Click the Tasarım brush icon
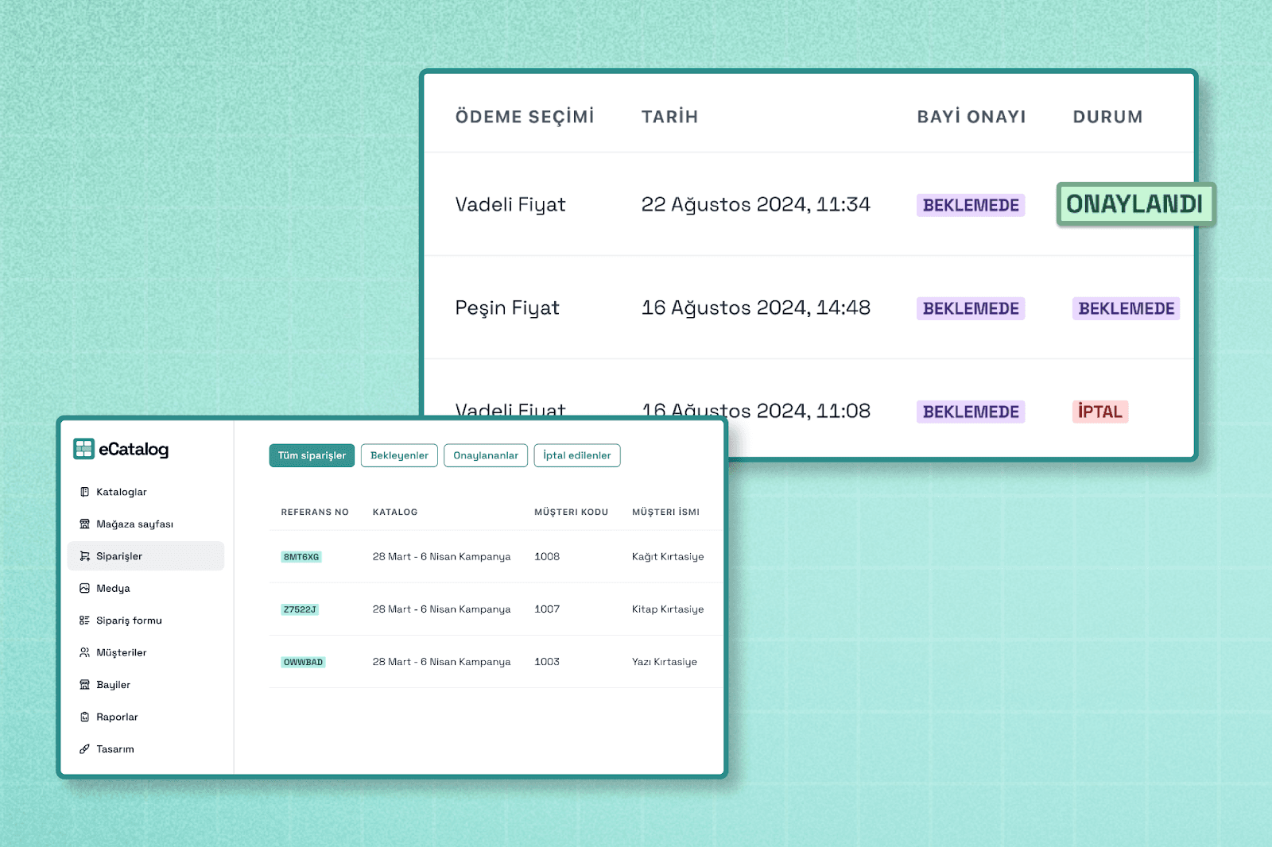The image size is (1272, 847). coord(84,749)
